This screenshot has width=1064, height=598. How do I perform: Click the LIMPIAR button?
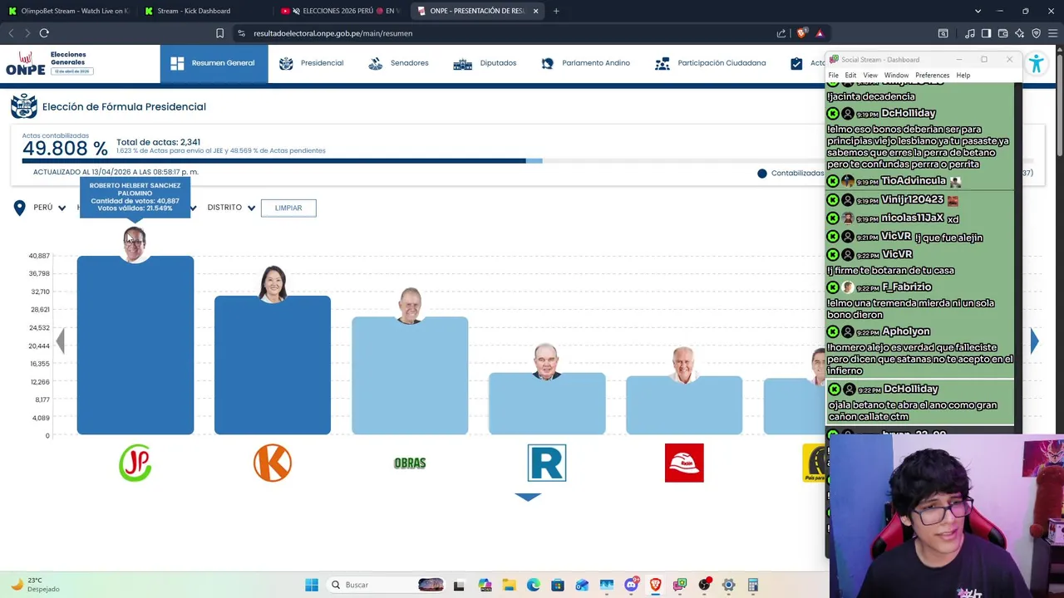pos(288,208)
